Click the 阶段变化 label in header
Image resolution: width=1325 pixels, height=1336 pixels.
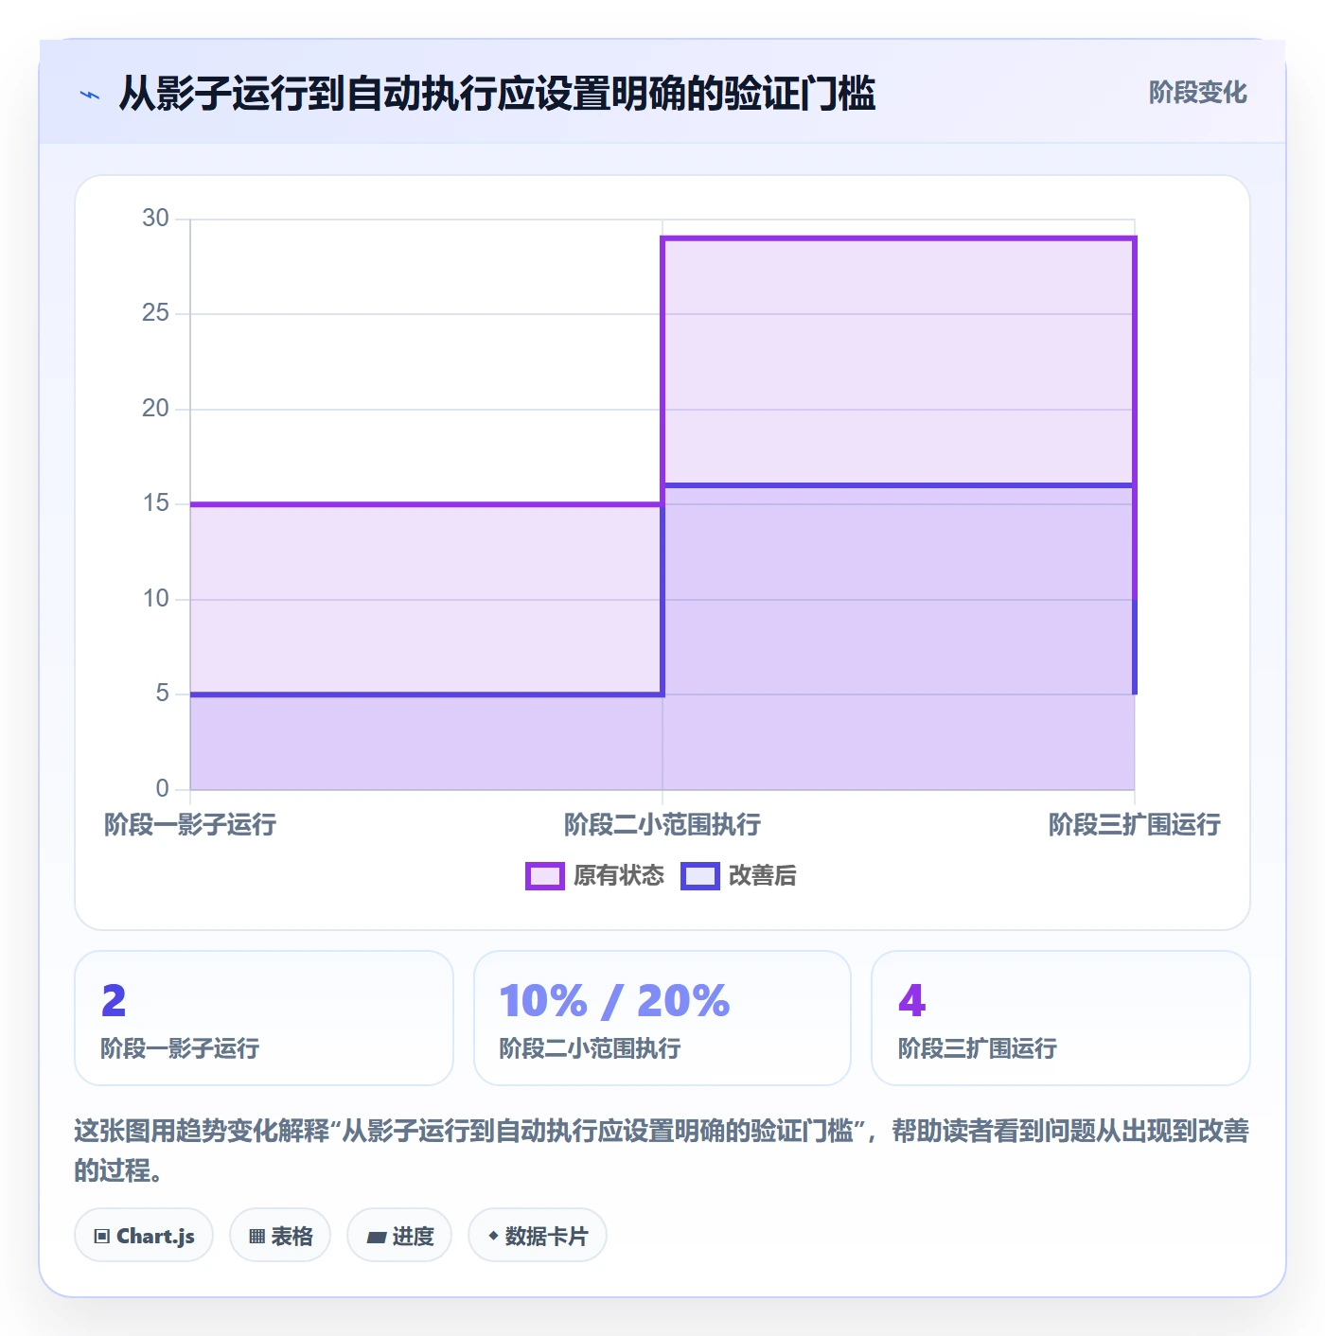point(1197,93)
